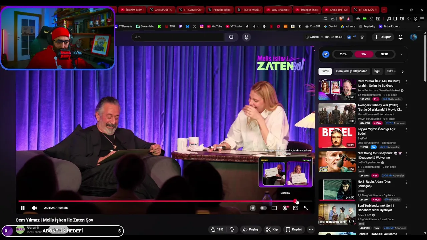This screenshot has height=240, width=427.
Task: Like the video with the thumbs-up icon
Action: [x=217, y=229]
